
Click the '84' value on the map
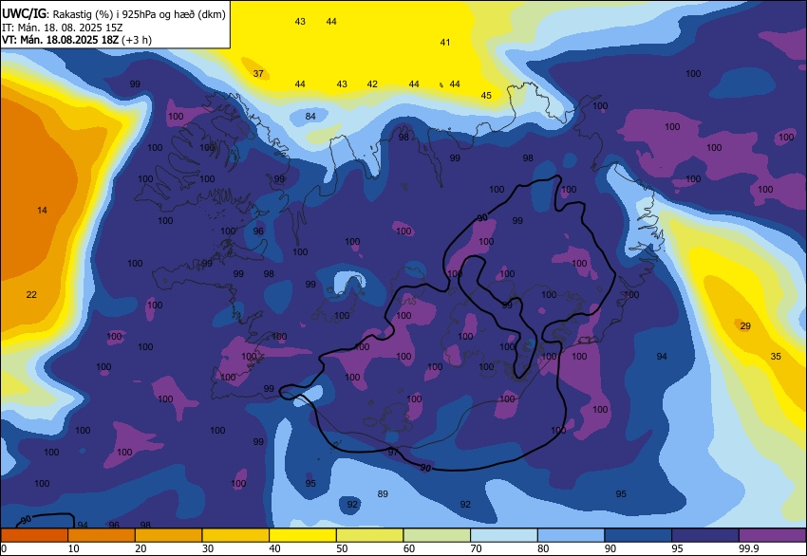[x=310, y=117]
